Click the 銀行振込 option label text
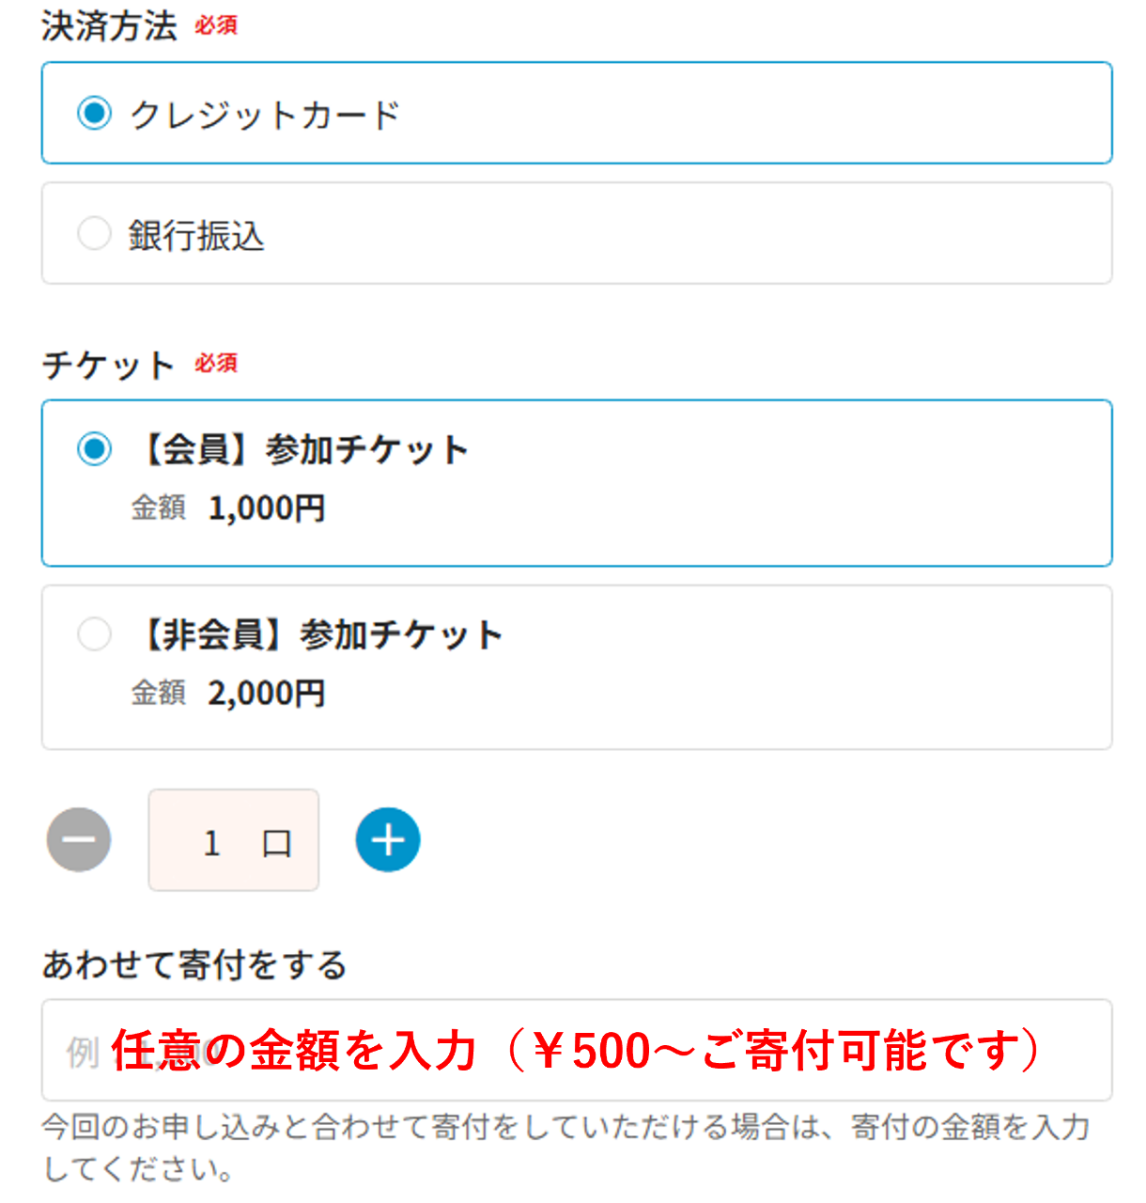This screenshot has width=1146, height=1203. click(x=196, y=235)
